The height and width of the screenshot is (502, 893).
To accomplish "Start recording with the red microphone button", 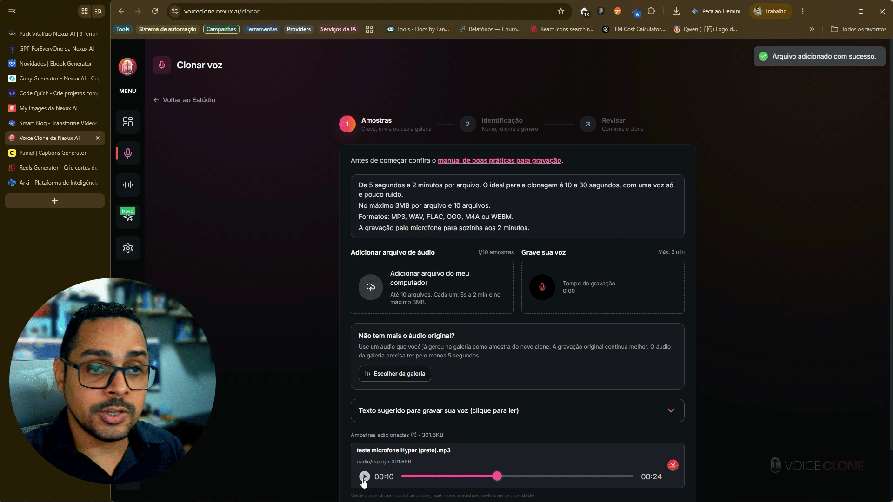I will (542, 287).
